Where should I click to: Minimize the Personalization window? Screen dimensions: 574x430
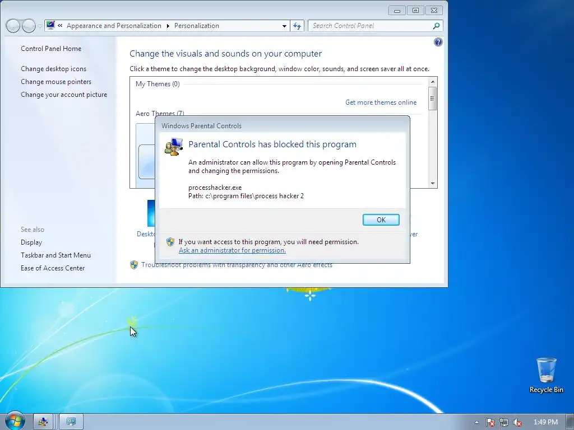tap(397, 11)
